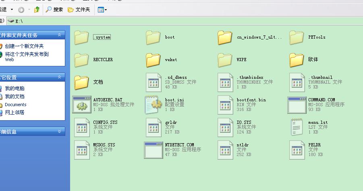
Task: Open 我的文档 link
Action: tap(15, 97)
